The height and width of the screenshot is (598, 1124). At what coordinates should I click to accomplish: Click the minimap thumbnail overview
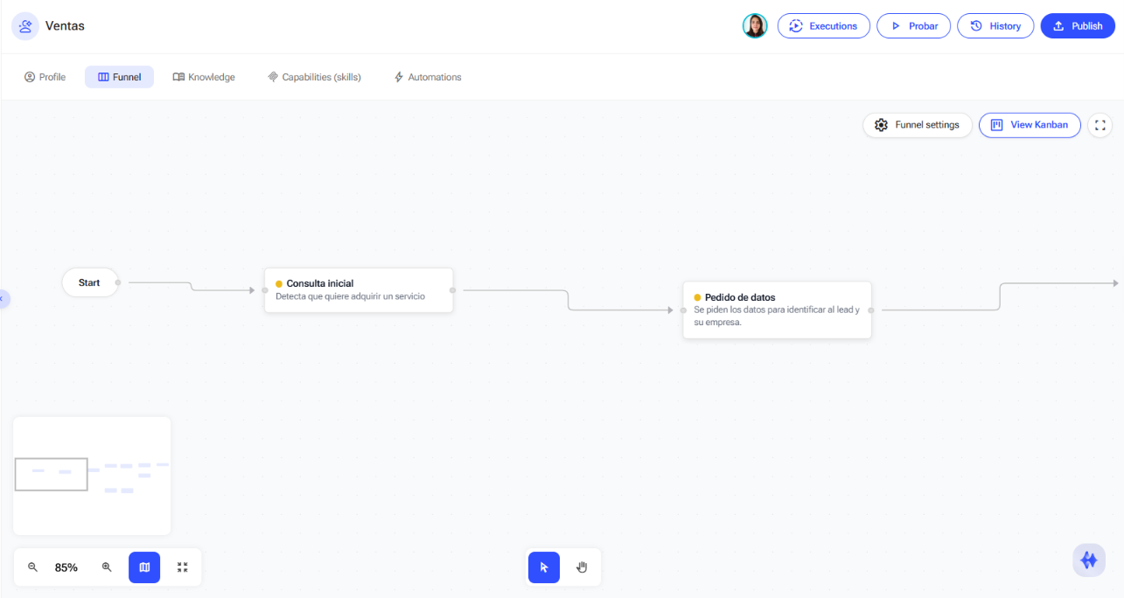[92, 476]
